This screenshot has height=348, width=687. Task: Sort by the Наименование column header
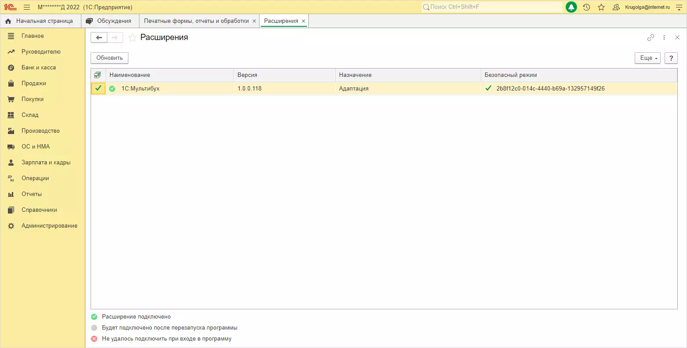170,75
